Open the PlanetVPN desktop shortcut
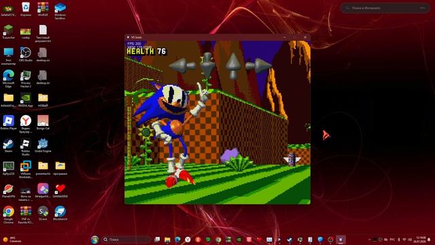Image resolution: width=435 pixels, height=245 pixels. coord(9,191)
